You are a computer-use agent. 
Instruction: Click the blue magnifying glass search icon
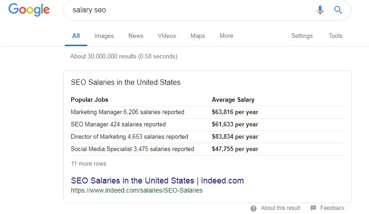pyautogui.click(x=338, y=10)
